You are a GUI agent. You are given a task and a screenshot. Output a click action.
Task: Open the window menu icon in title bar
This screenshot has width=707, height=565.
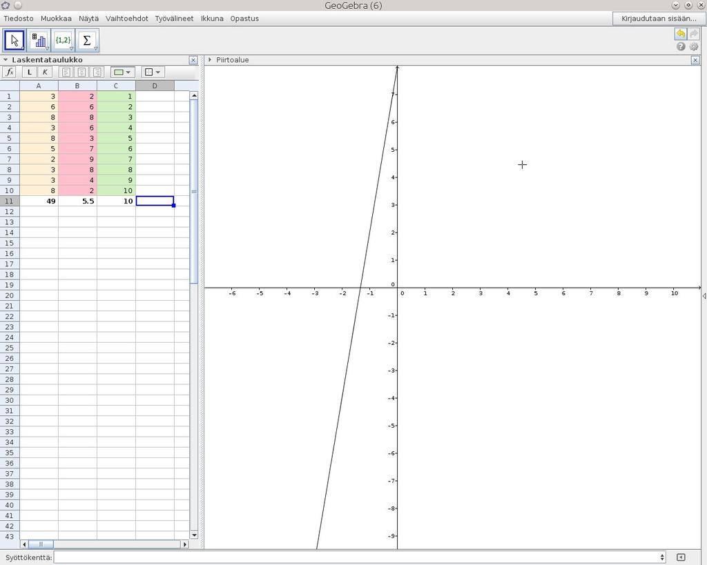(6, 6)
